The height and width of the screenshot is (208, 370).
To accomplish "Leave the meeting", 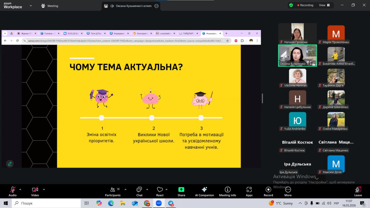I will pyautogui.click(x=358, y=191).
